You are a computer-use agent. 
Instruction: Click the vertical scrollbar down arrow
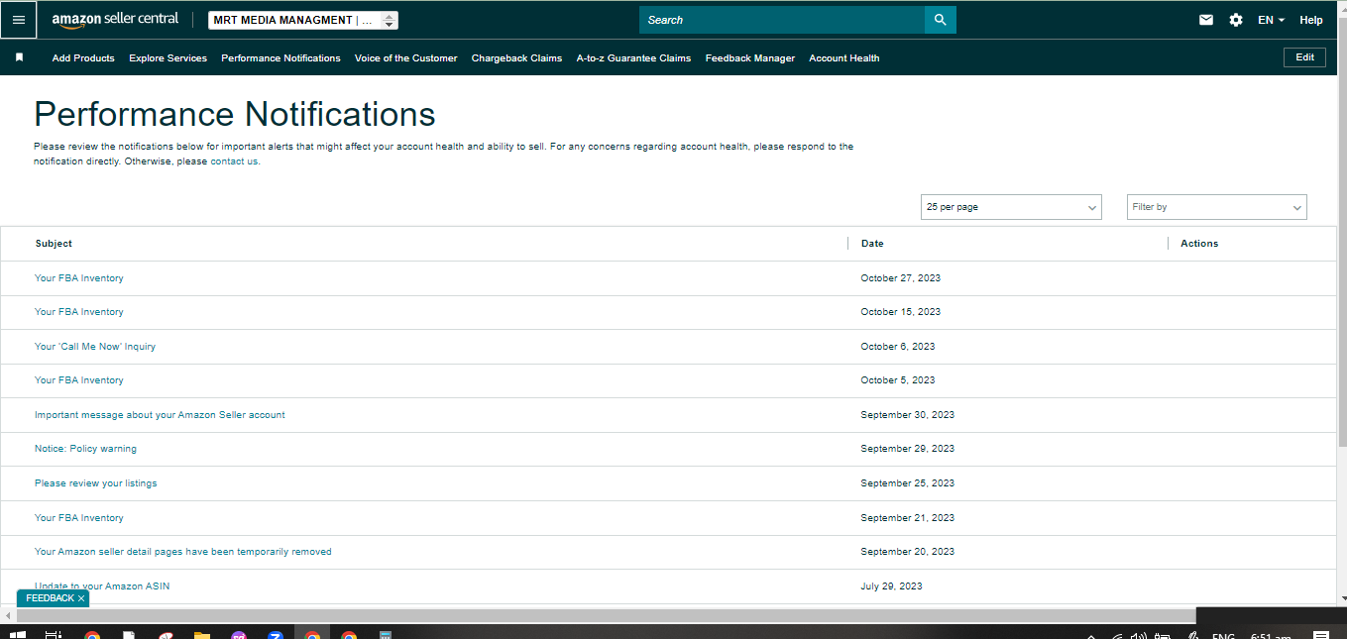(x=1342, y=598)
